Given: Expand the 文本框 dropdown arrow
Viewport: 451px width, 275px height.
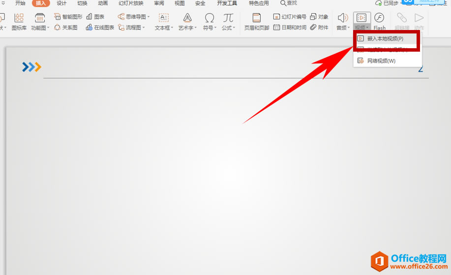Looking at the screenshot, I should point(172,28).
